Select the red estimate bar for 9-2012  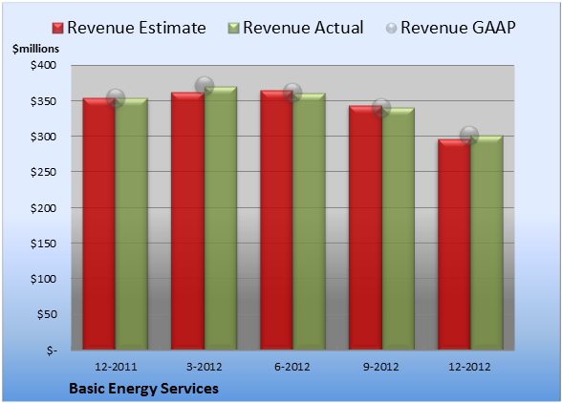365,227
